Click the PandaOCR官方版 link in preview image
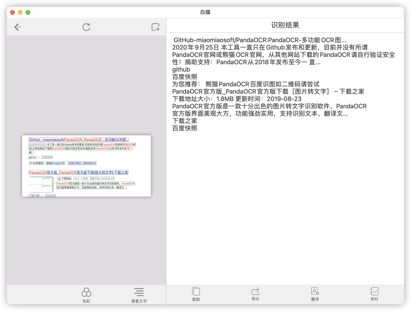Screen dimensions: 411x311 (x=78, y=172)
